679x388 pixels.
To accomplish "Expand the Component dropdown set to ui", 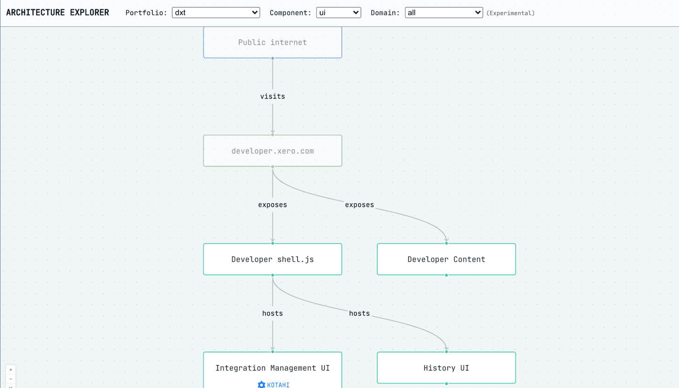I will click(x=339, y=13).
